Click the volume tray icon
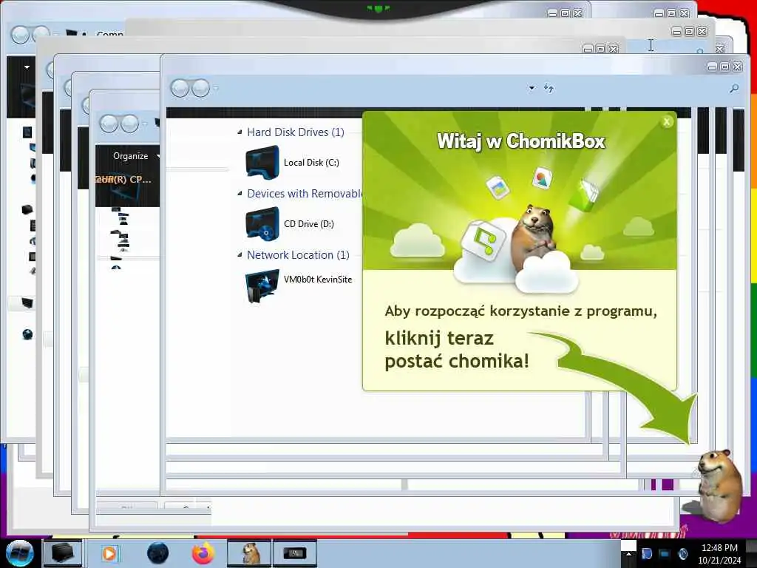757x568 pixels. (x=682, y=553)
